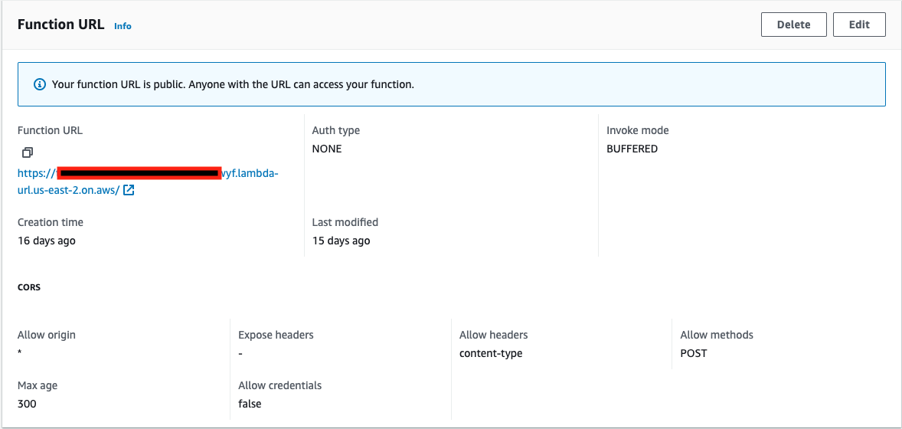Click the Expose headers dash value

point(240,353)
